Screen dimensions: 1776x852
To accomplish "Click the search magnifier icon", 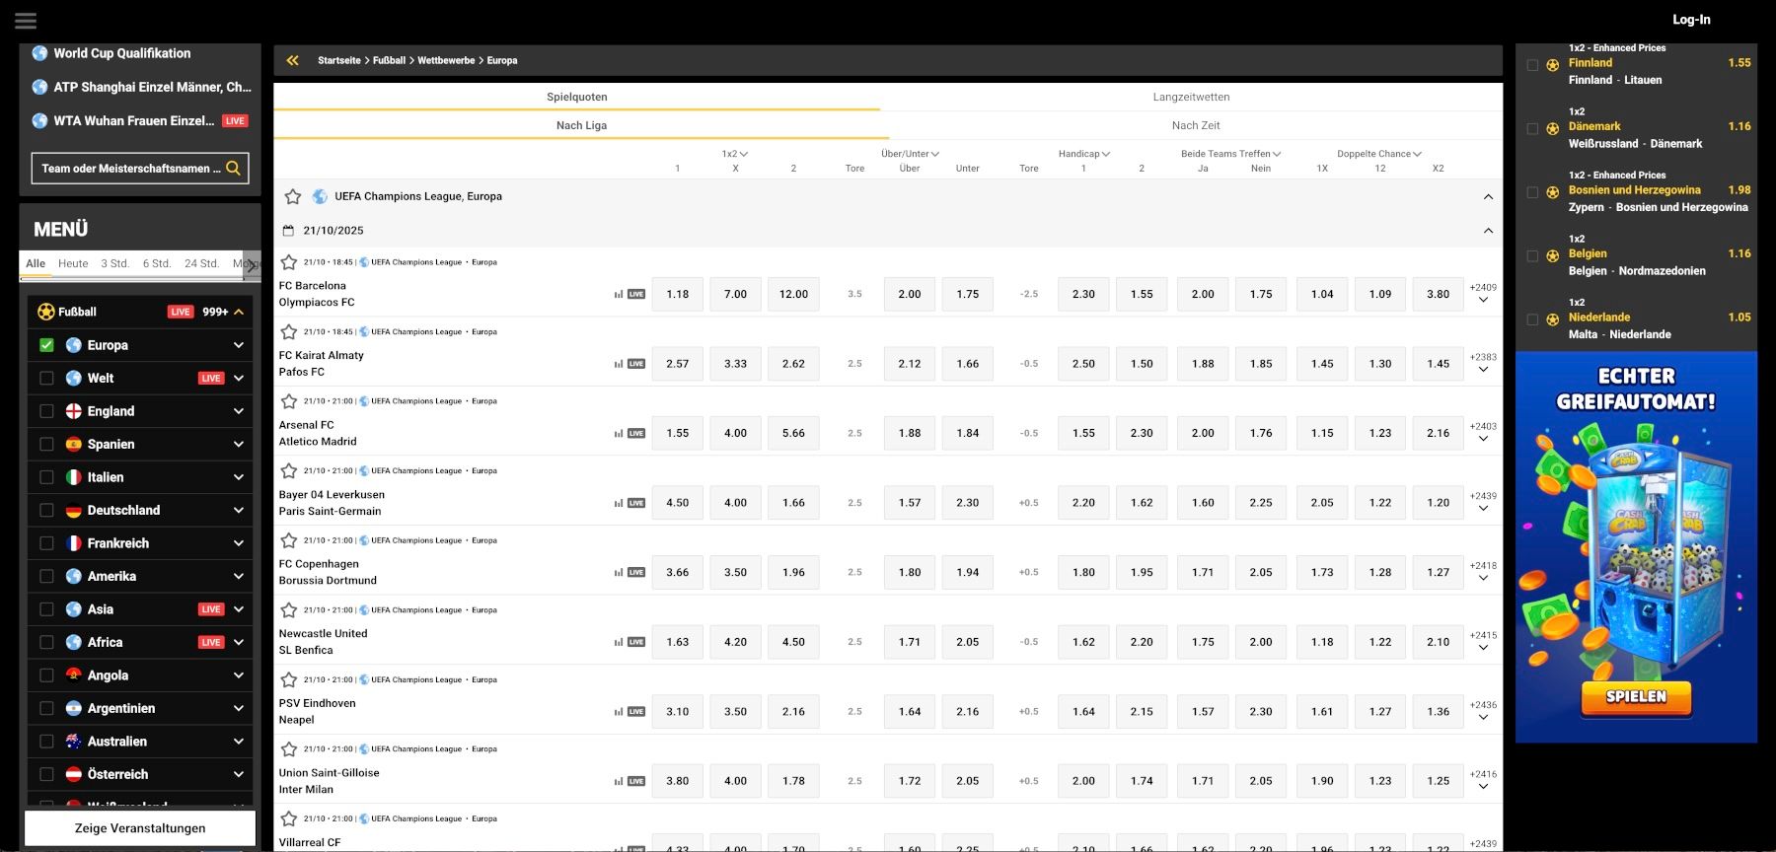I will (233, 169).
